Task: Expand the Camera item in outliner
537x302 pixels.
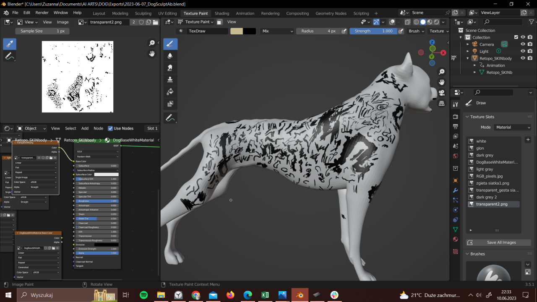Action: click(468, 44)
